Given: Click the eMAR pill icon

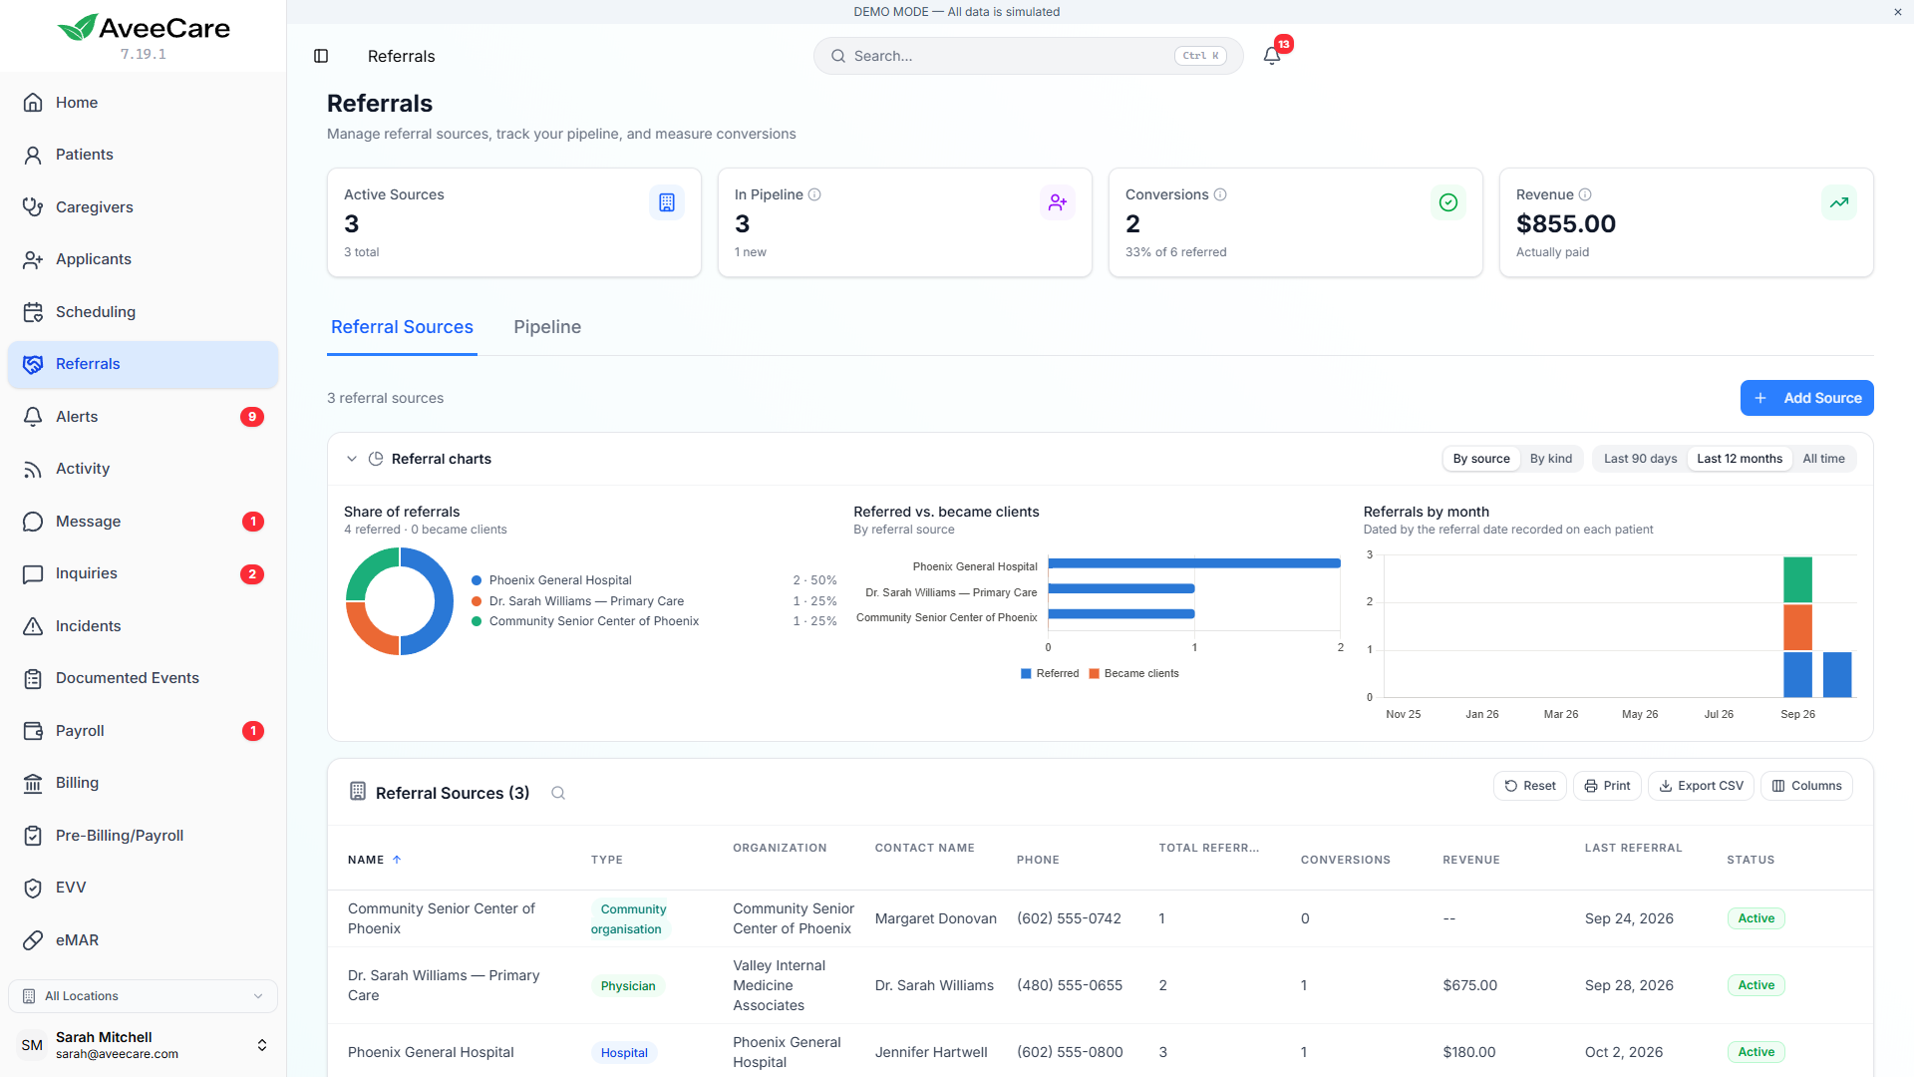Looking at the screenshot, I should click(33, 940).
